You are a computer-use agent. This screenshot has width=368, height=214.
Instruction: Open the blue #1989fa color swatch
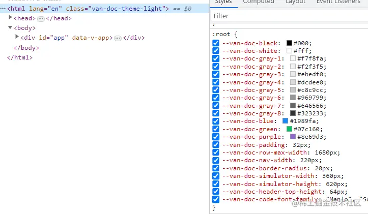click(285, 121)
